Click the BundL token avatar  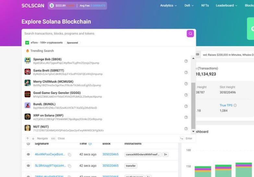point(28,106)
